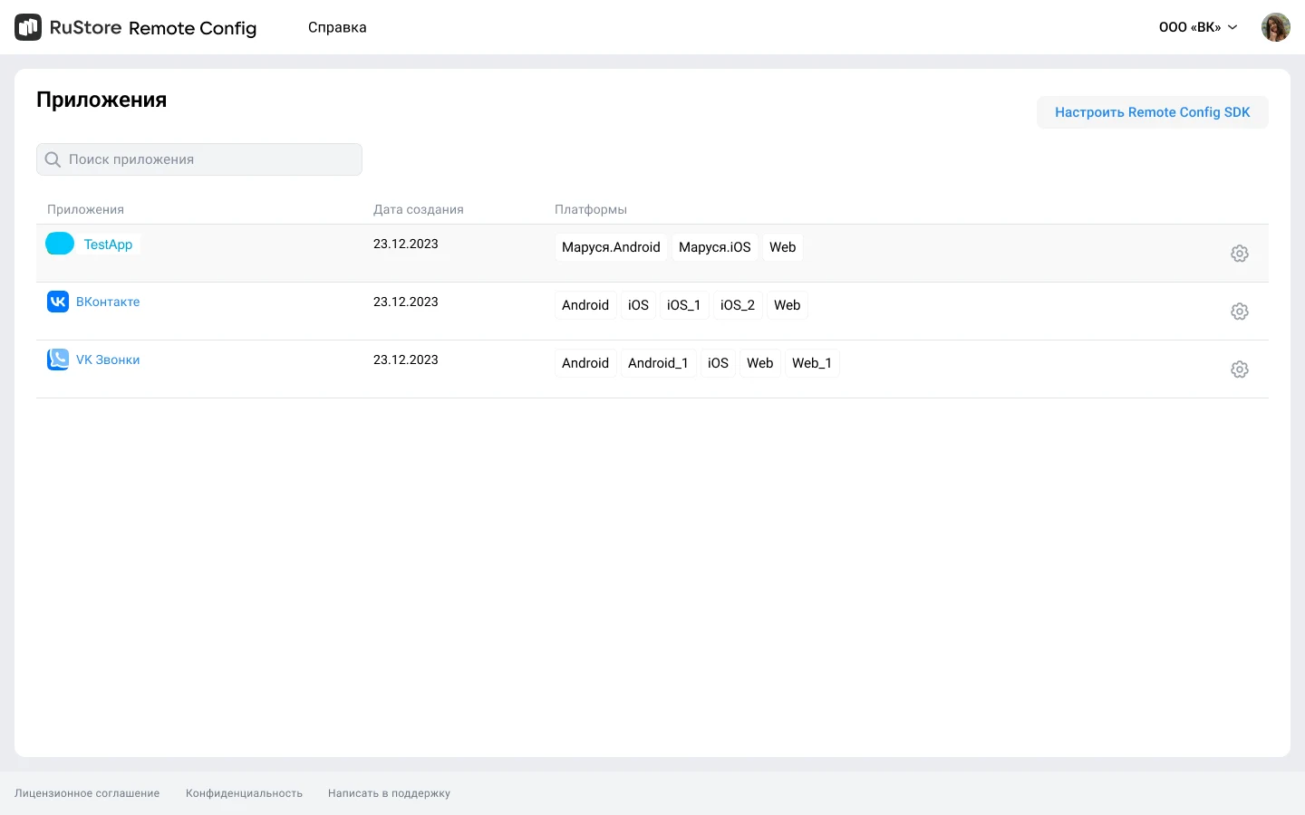This screenshot has width=1305, height=815.
Task: Select Web tag in ВКонтакте row
Action: tap(788, 305)
